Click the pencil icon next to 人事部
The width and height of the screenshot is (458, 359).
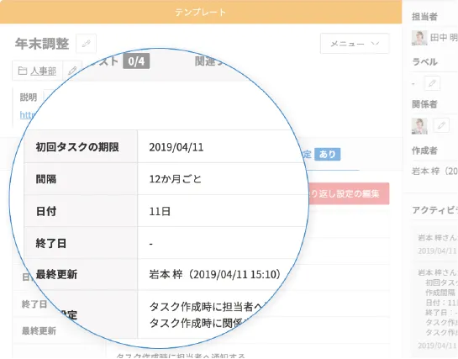(72, 71)
